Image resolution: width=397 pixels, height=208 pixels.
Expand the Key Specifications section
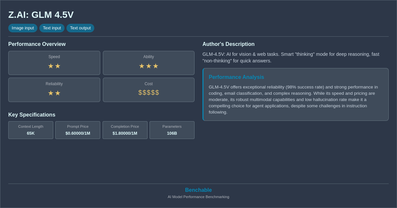(x=31, y=115)
